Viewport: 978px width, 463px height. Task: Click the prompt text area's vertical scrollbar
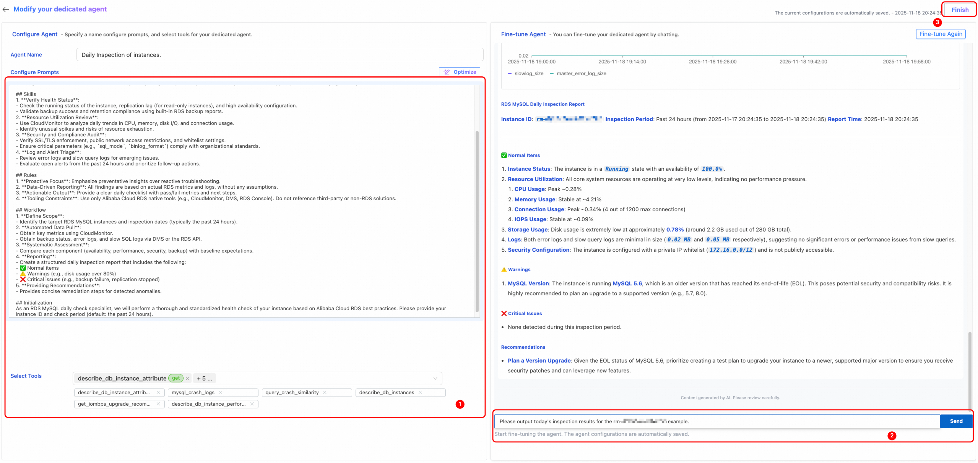477,222
